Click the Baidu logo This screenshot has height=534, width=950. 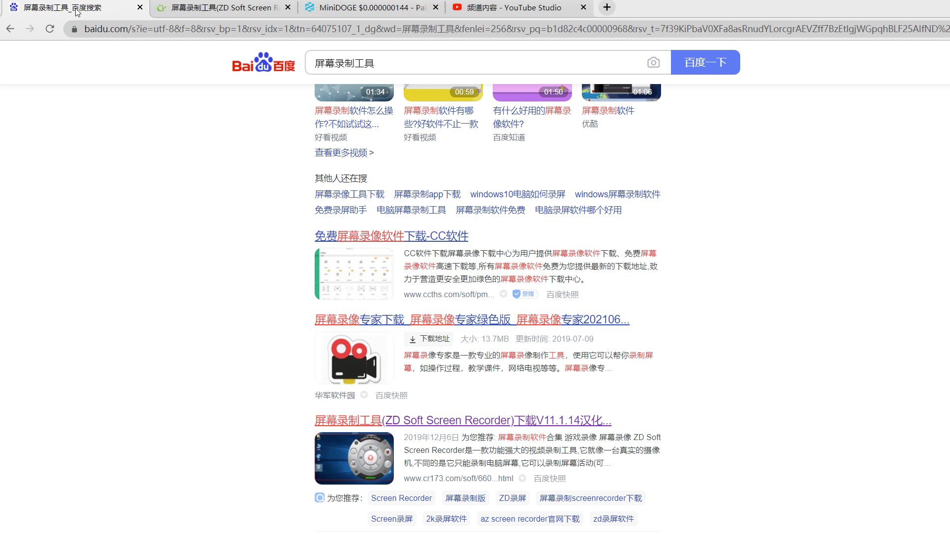[x=264, y=62]
